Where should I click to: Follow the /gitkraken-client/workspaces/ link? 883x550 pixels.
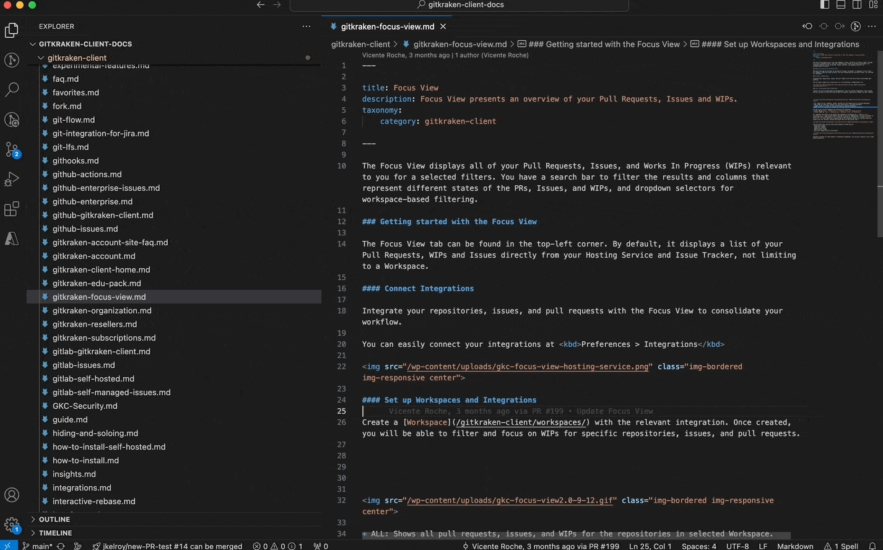[521, 422]
